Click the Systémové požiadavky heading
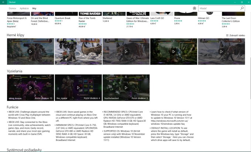The image size is (251, 152). 24,150
